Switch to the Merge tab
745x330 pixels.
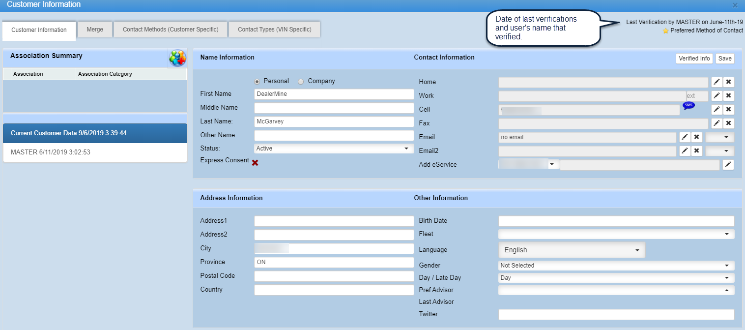pos(95,30)
